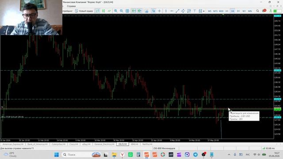Switch chart to bar chart mode
This screenshot has height=159, width=283.
98,11
